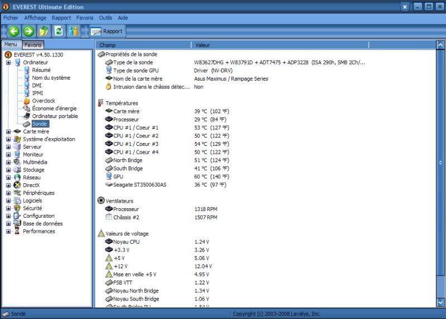This screenshot has width=446, height=319.
Task: Select Résumé in the tree
Action: tap(41, 70)
